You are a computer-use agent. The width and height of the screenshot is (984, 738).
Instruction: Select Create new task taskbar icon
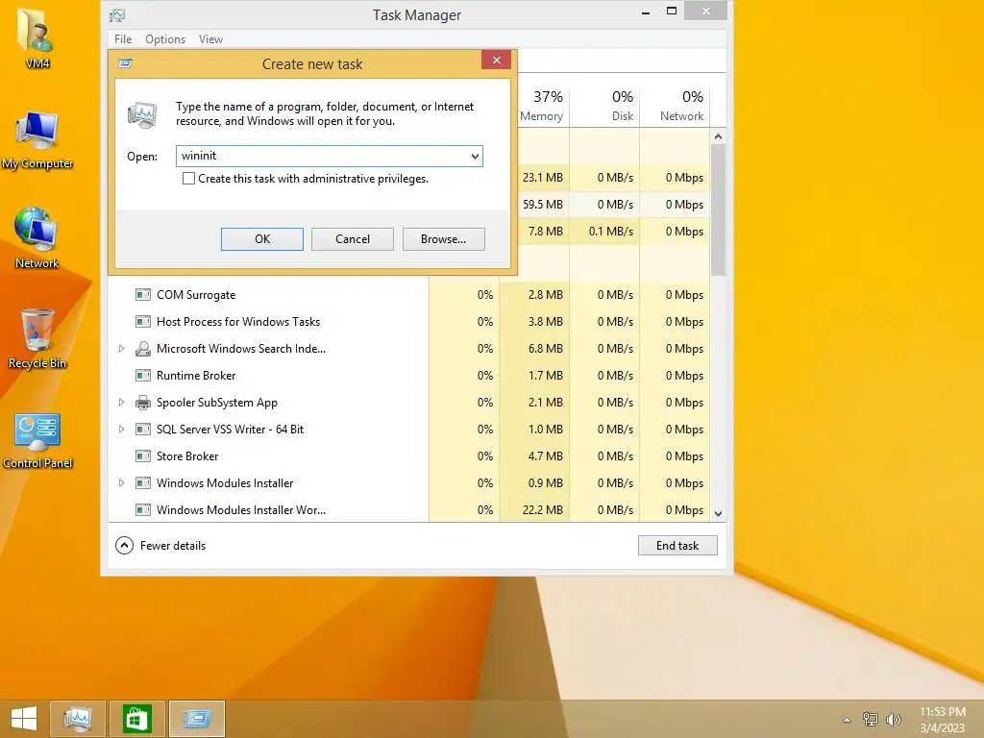click(x=196, y=719)
